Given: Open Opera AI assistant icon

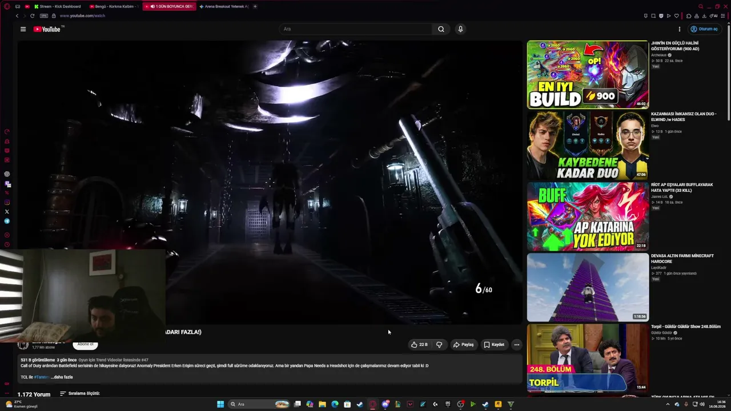Looking at the screenshot, I should pyautogui.click(x=714, y=16).
